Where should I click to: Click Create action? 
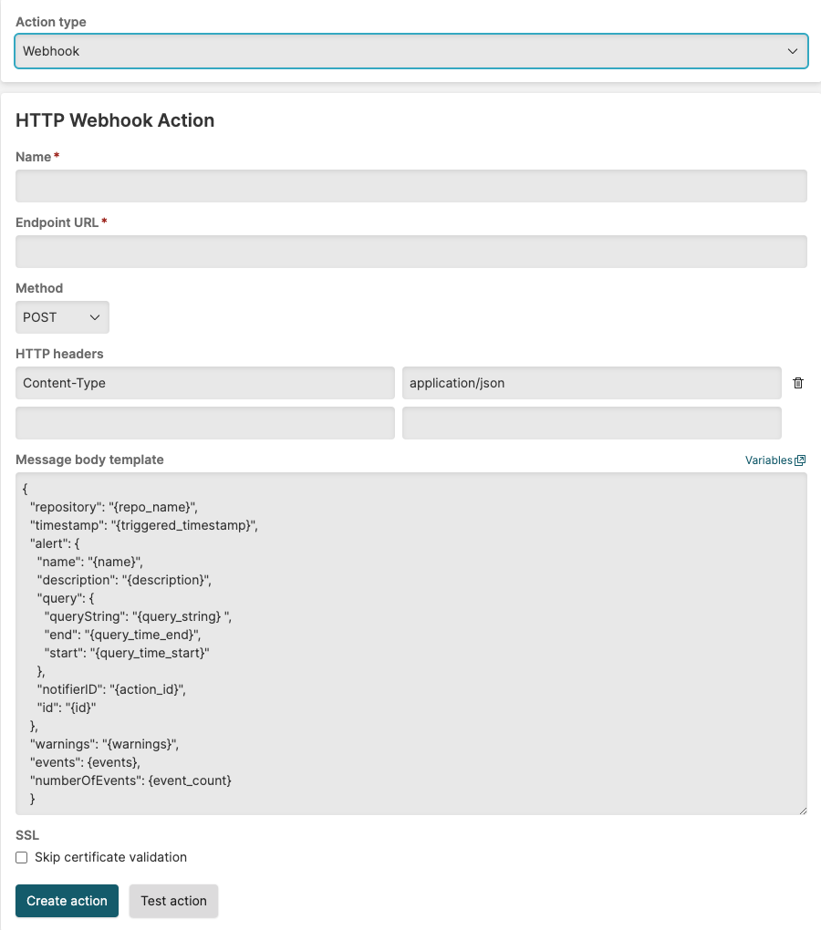67,900
